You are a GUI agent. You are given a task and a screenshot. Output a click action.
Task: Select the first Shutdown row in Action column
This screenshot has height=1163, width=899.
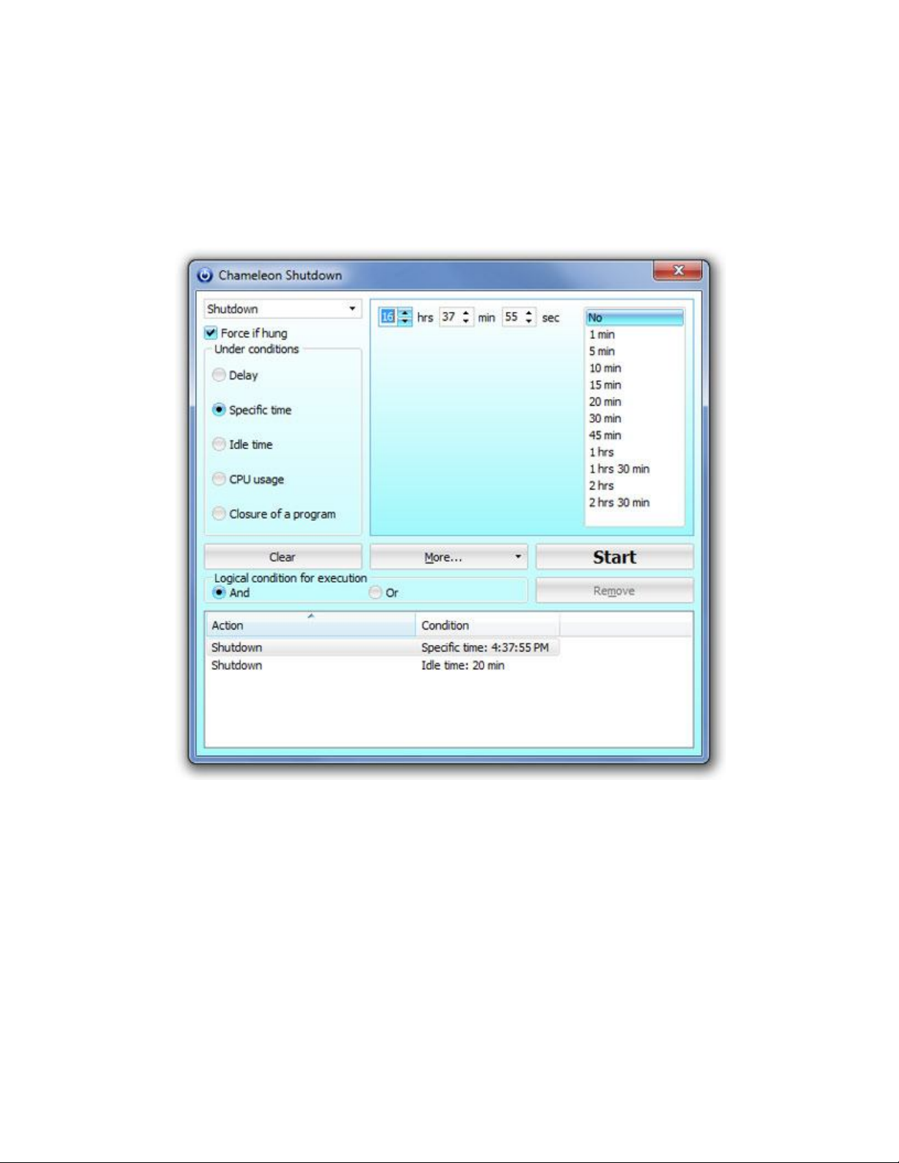click(236, 647)
